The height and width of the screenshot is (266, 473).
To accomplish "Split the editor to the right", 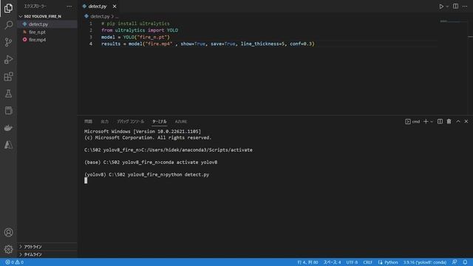I will coord(455,7).
